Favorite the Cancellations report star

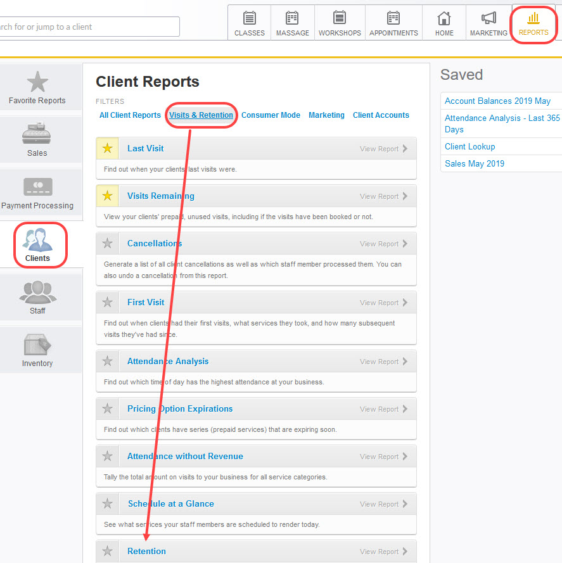[x=107, y=244]
